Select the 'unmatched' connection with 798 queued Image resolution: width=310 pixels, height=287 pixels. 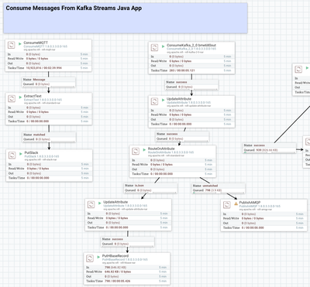point(219,188)
